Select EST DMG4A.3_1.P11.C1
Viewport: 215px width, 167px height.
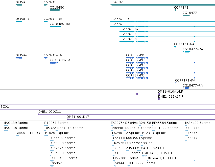pos(181,161)
